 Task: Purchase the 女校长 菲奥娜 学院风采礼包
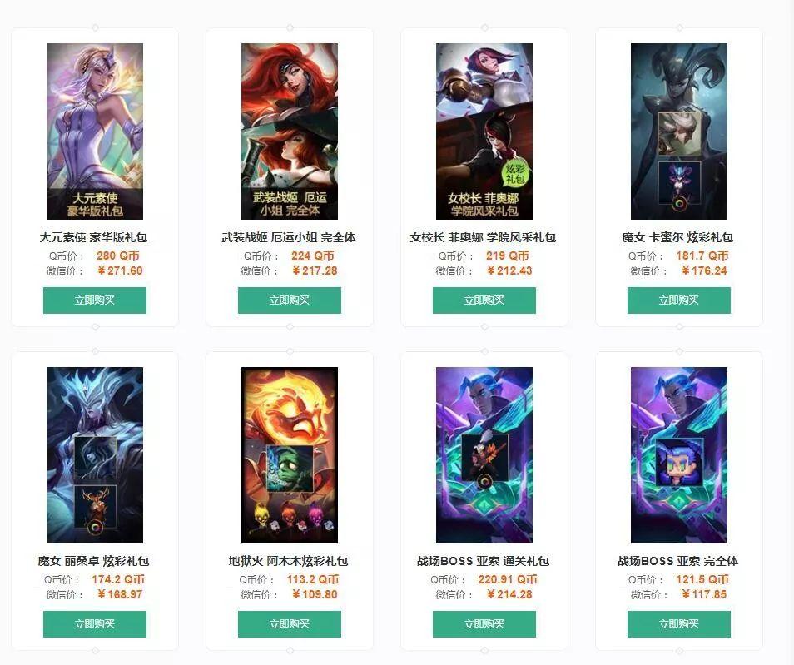484,300
